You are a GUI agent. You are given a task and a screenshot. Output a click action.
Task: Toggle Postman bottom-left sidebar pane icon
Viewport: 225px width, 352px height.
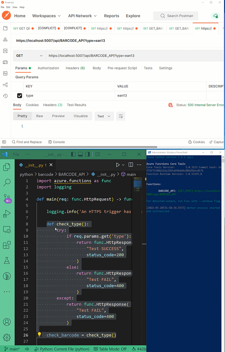click(x=4, y=142)
